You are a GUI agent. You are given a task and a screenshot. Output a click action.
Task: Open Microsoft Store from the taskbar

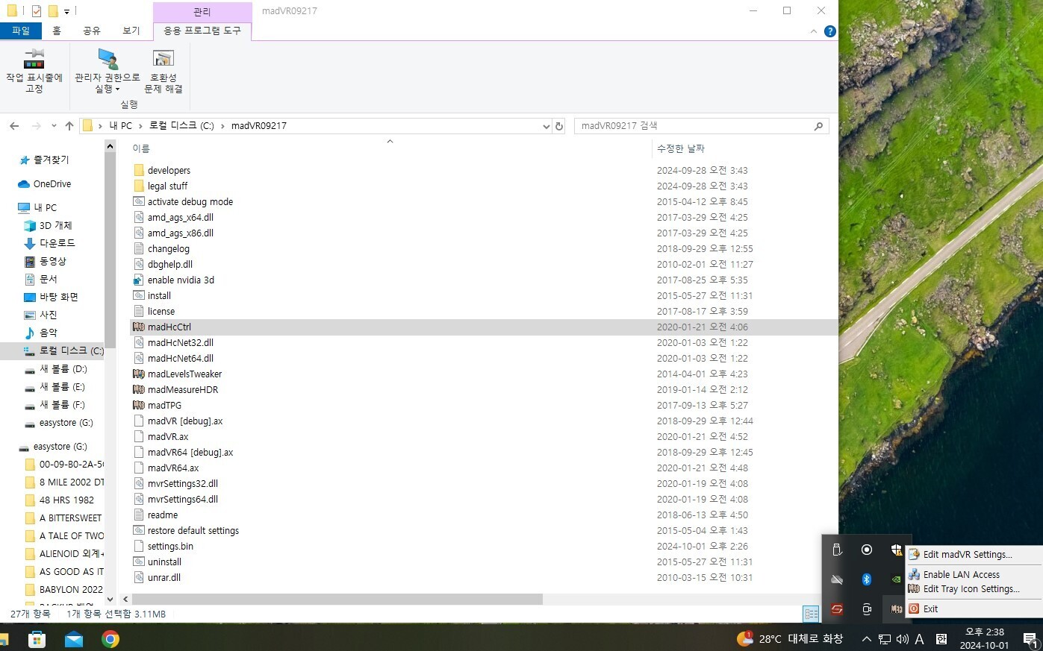37,639
